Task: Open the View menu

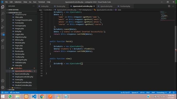Action: pos(25,2)
